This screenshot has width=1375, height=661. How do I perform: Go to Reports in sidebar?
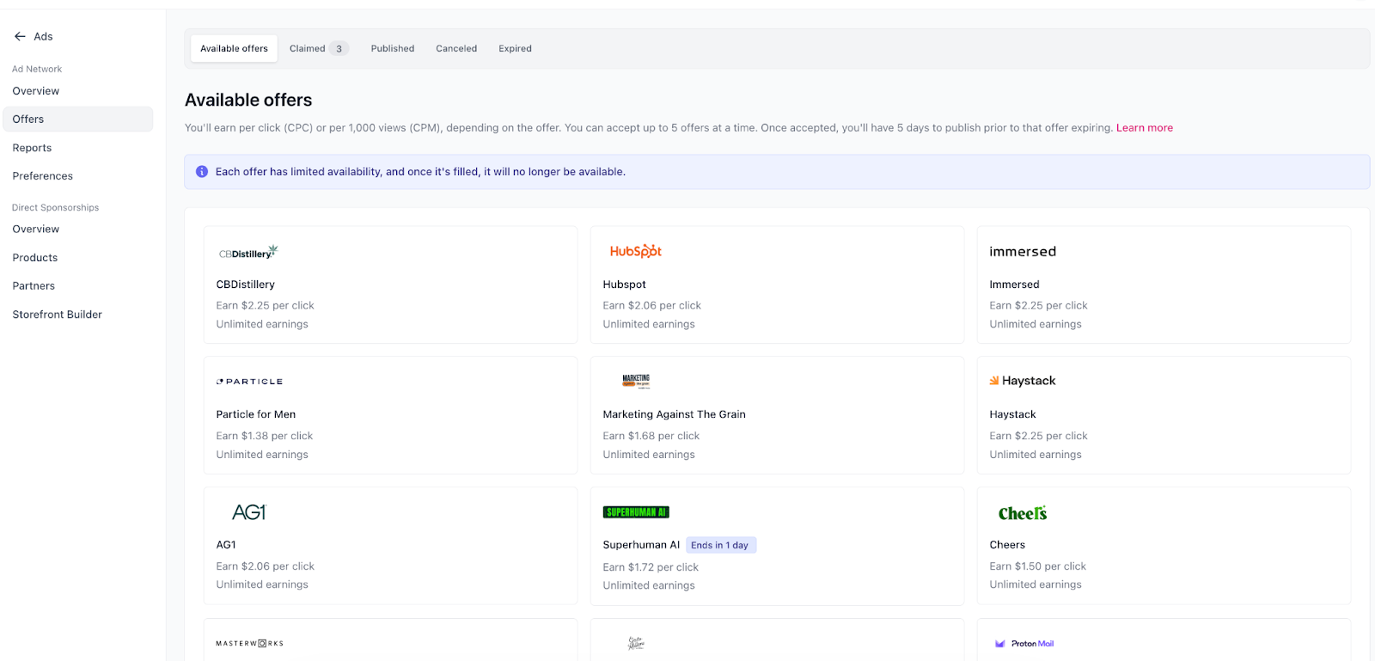pyautogui.click(x=32, y=148)
